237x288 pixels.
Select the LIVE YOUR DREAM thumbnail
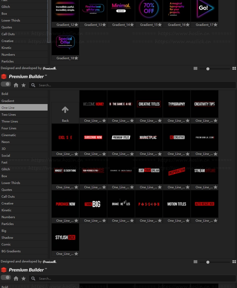coord(149,171)
